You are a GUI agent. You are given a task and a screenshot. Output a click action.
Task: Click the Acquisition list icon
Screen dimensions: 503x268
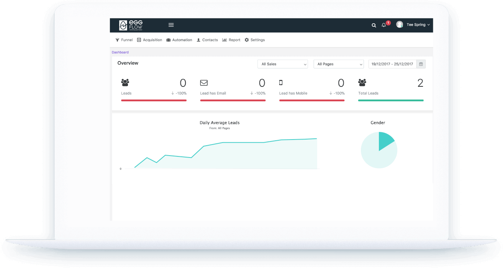[139, 39]
